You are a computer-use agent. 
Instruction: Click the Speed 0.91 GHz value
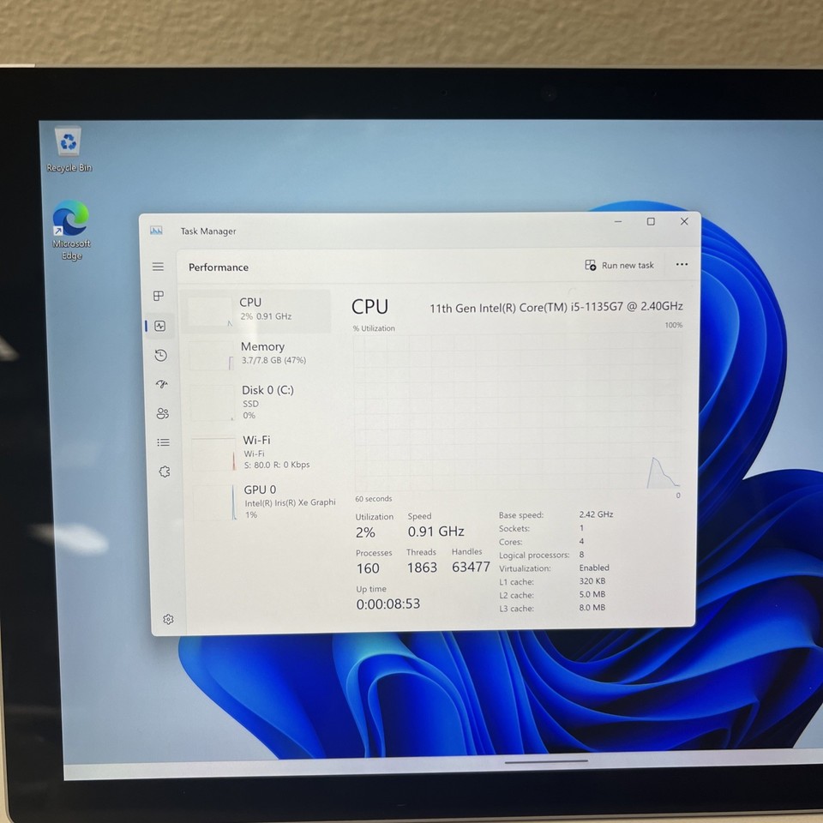point(436,532)
